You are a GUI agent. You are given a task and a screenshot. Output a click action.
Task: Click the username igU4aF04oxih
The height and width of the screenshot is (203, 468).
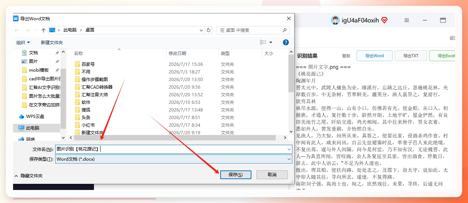360,20
